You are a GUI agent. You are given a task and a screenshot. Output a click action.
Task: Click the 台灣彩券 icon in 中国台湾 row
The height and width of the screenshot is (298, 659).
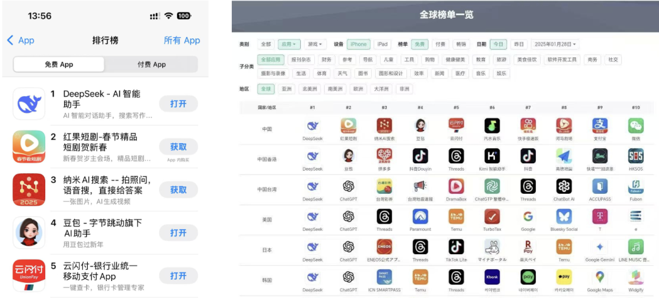click(384, 186)
